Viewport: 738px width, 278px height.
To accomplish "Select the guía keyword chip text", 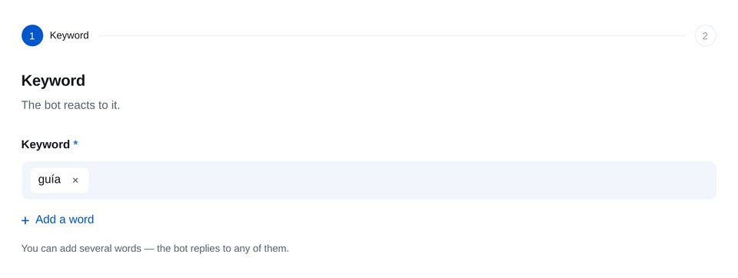I will click(x=49, y=180).
